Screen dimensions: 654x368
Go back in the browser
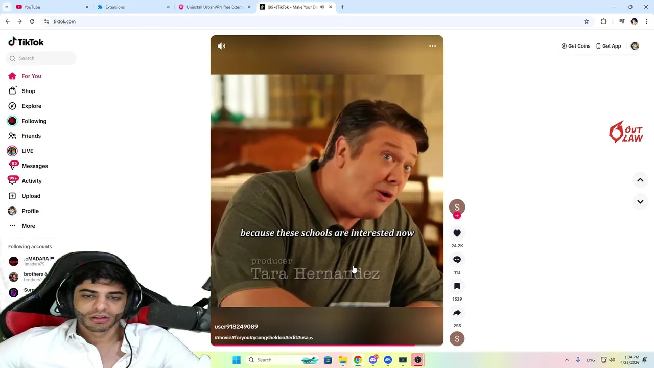(7, 21)
